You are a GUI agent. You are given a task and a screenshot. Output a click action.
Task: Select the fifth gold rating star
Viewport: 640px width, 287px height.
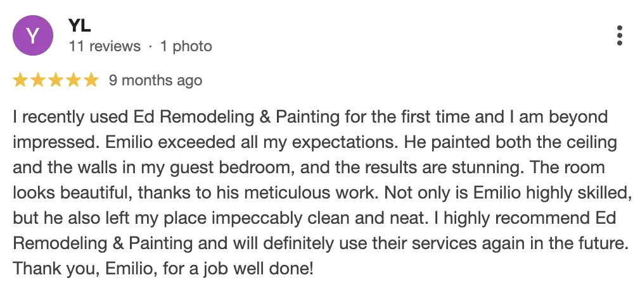click(x=92, y=80)
